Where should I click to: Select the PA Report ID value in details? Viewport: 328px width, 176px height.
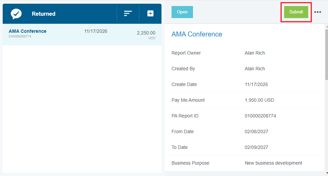click(260, 116)
